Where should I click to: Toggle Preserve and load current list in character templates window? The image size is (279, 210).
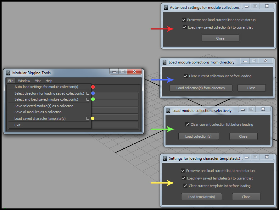point(183,171)
